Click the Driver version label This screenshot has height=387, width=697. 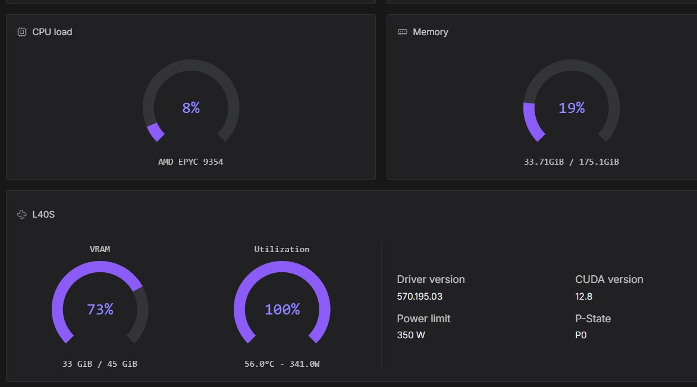(x=431, y=279)
